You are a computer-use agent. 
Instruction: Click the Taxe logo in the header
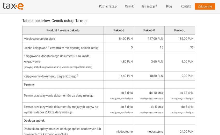[13, 6]
